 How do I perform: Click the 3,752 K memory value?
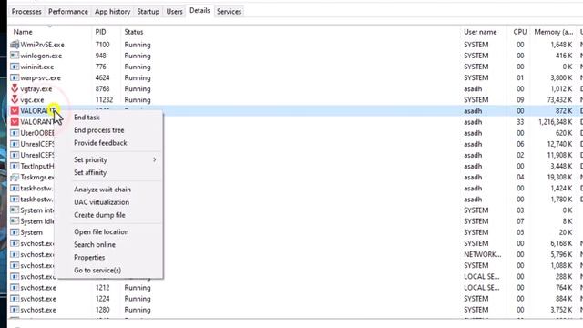pyautogui.click(x=561, y=310)
